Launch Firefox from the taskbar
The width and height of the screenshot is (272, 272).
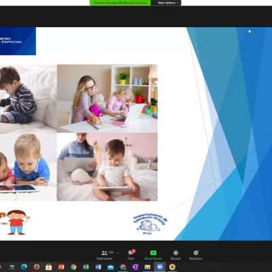point(36,267)
